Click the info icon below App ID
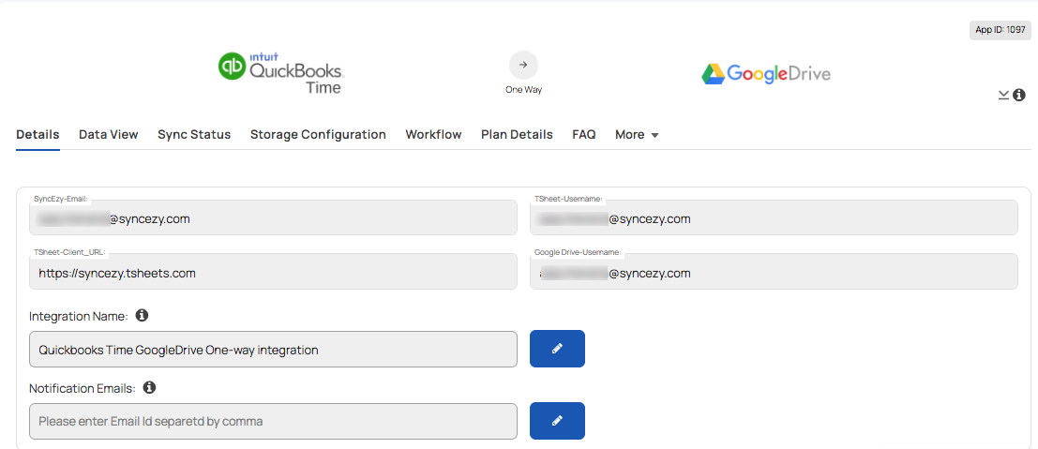 1019,96
